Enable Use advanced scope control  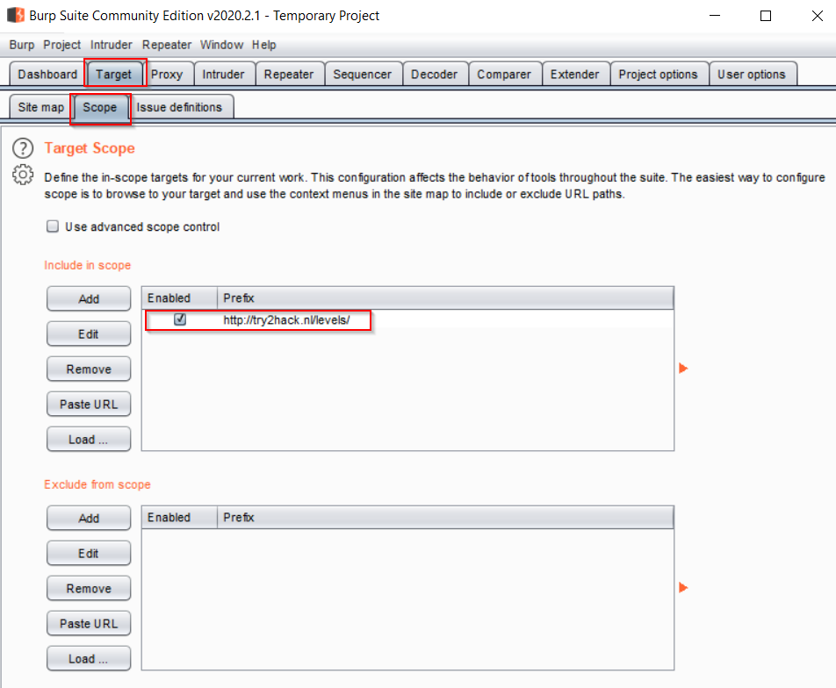point(52,226)
